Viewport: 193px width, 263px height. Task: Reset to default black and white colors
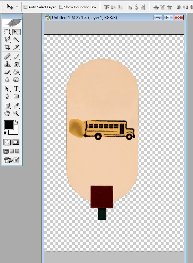coord(6,133)
